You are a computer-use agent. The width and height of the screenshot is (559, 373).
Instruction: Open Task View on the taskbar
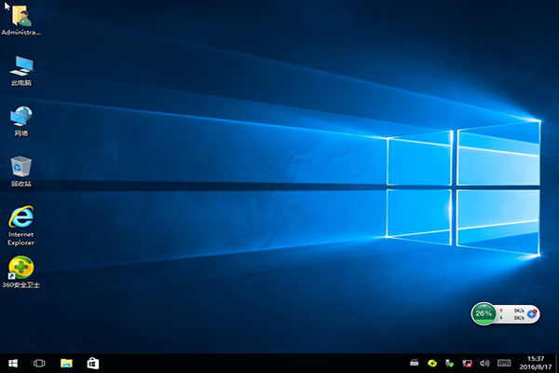39,364
